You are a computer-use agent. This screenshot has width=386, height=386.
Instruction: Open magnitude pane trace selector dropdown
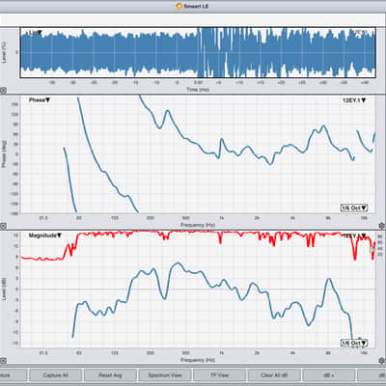[354, 236]
